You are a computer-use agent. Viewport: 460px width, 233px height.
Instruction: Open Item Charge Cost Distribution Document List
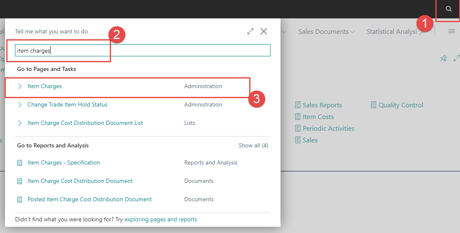pyautogui.click(x=85, y=123)
